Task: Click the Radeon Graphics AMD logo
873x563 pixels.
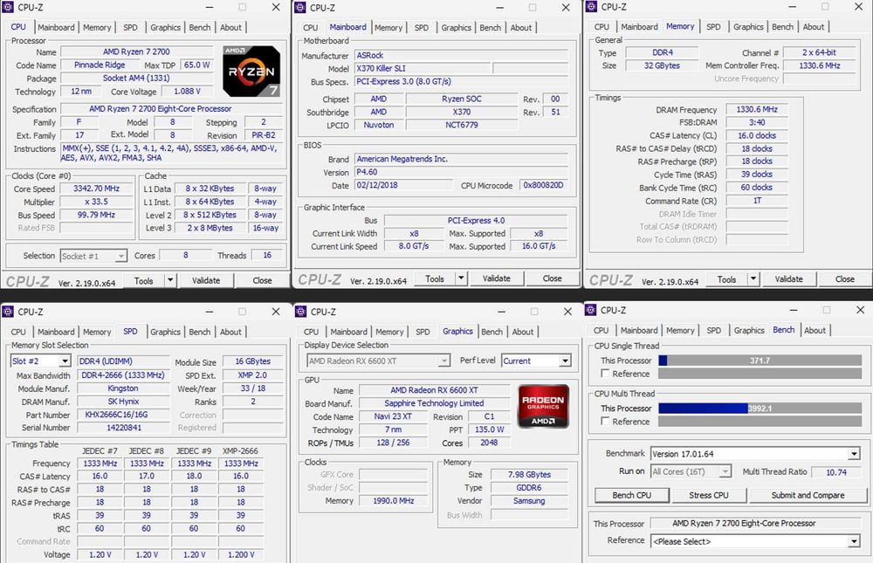Action: (543, 406)
